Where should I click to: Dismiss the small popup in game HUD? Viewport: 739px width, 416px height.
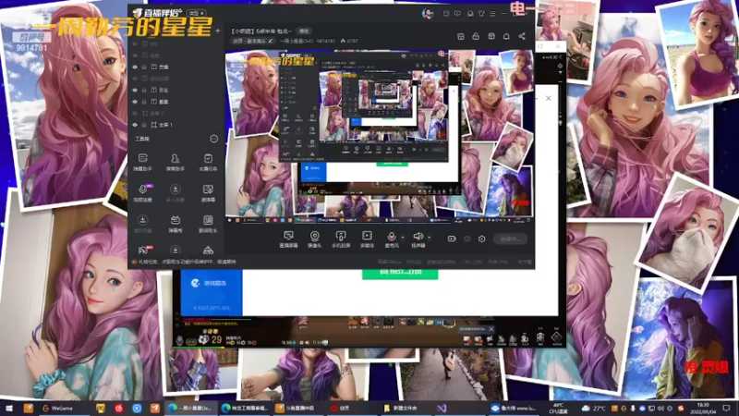[491, 329]
